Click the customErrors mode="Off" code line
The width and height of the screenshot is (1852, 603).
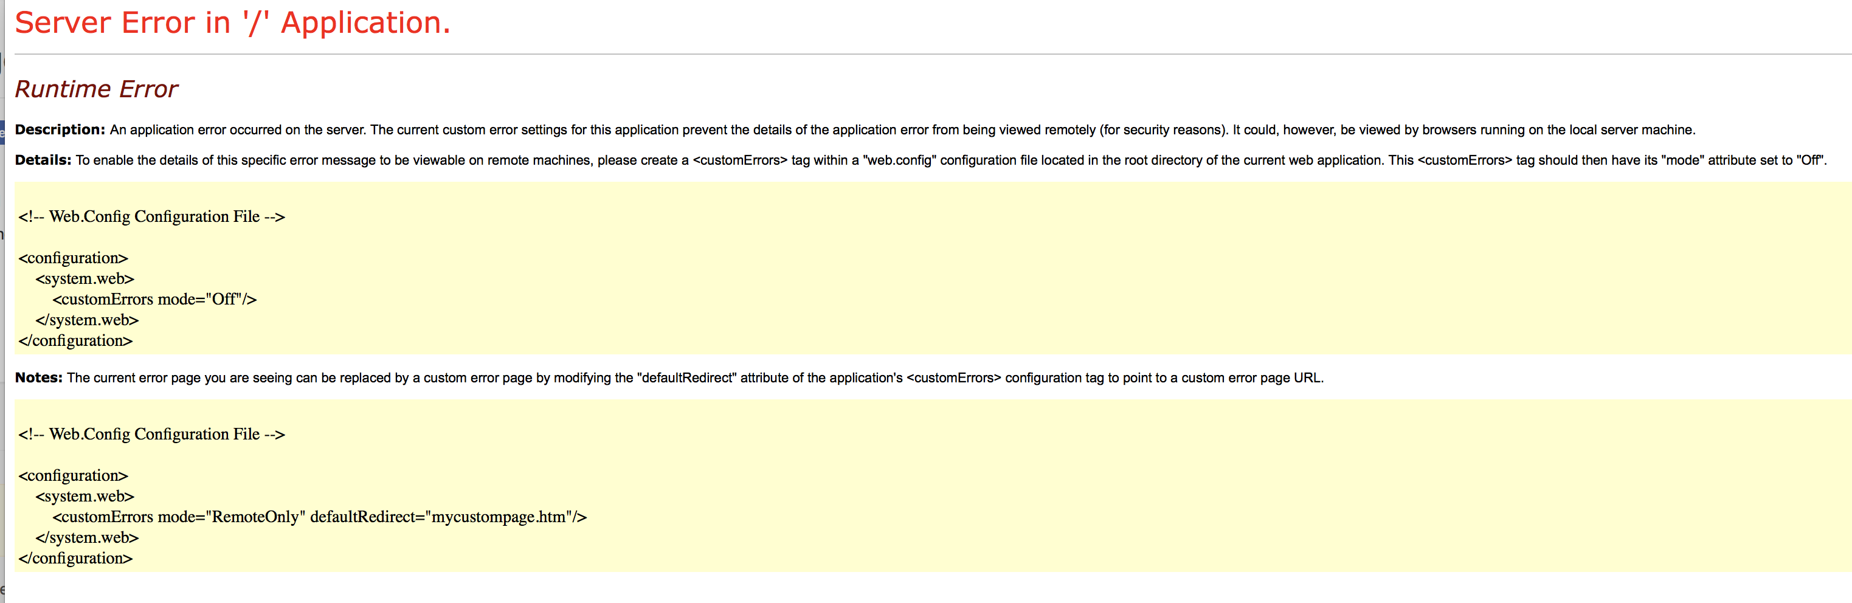(154, 300)
